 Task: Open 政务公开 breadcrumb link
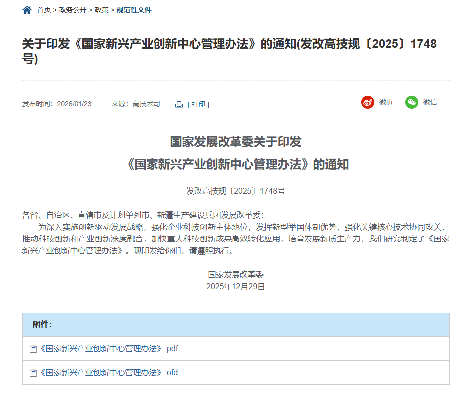pyautogui.click(x=73, y=10)
